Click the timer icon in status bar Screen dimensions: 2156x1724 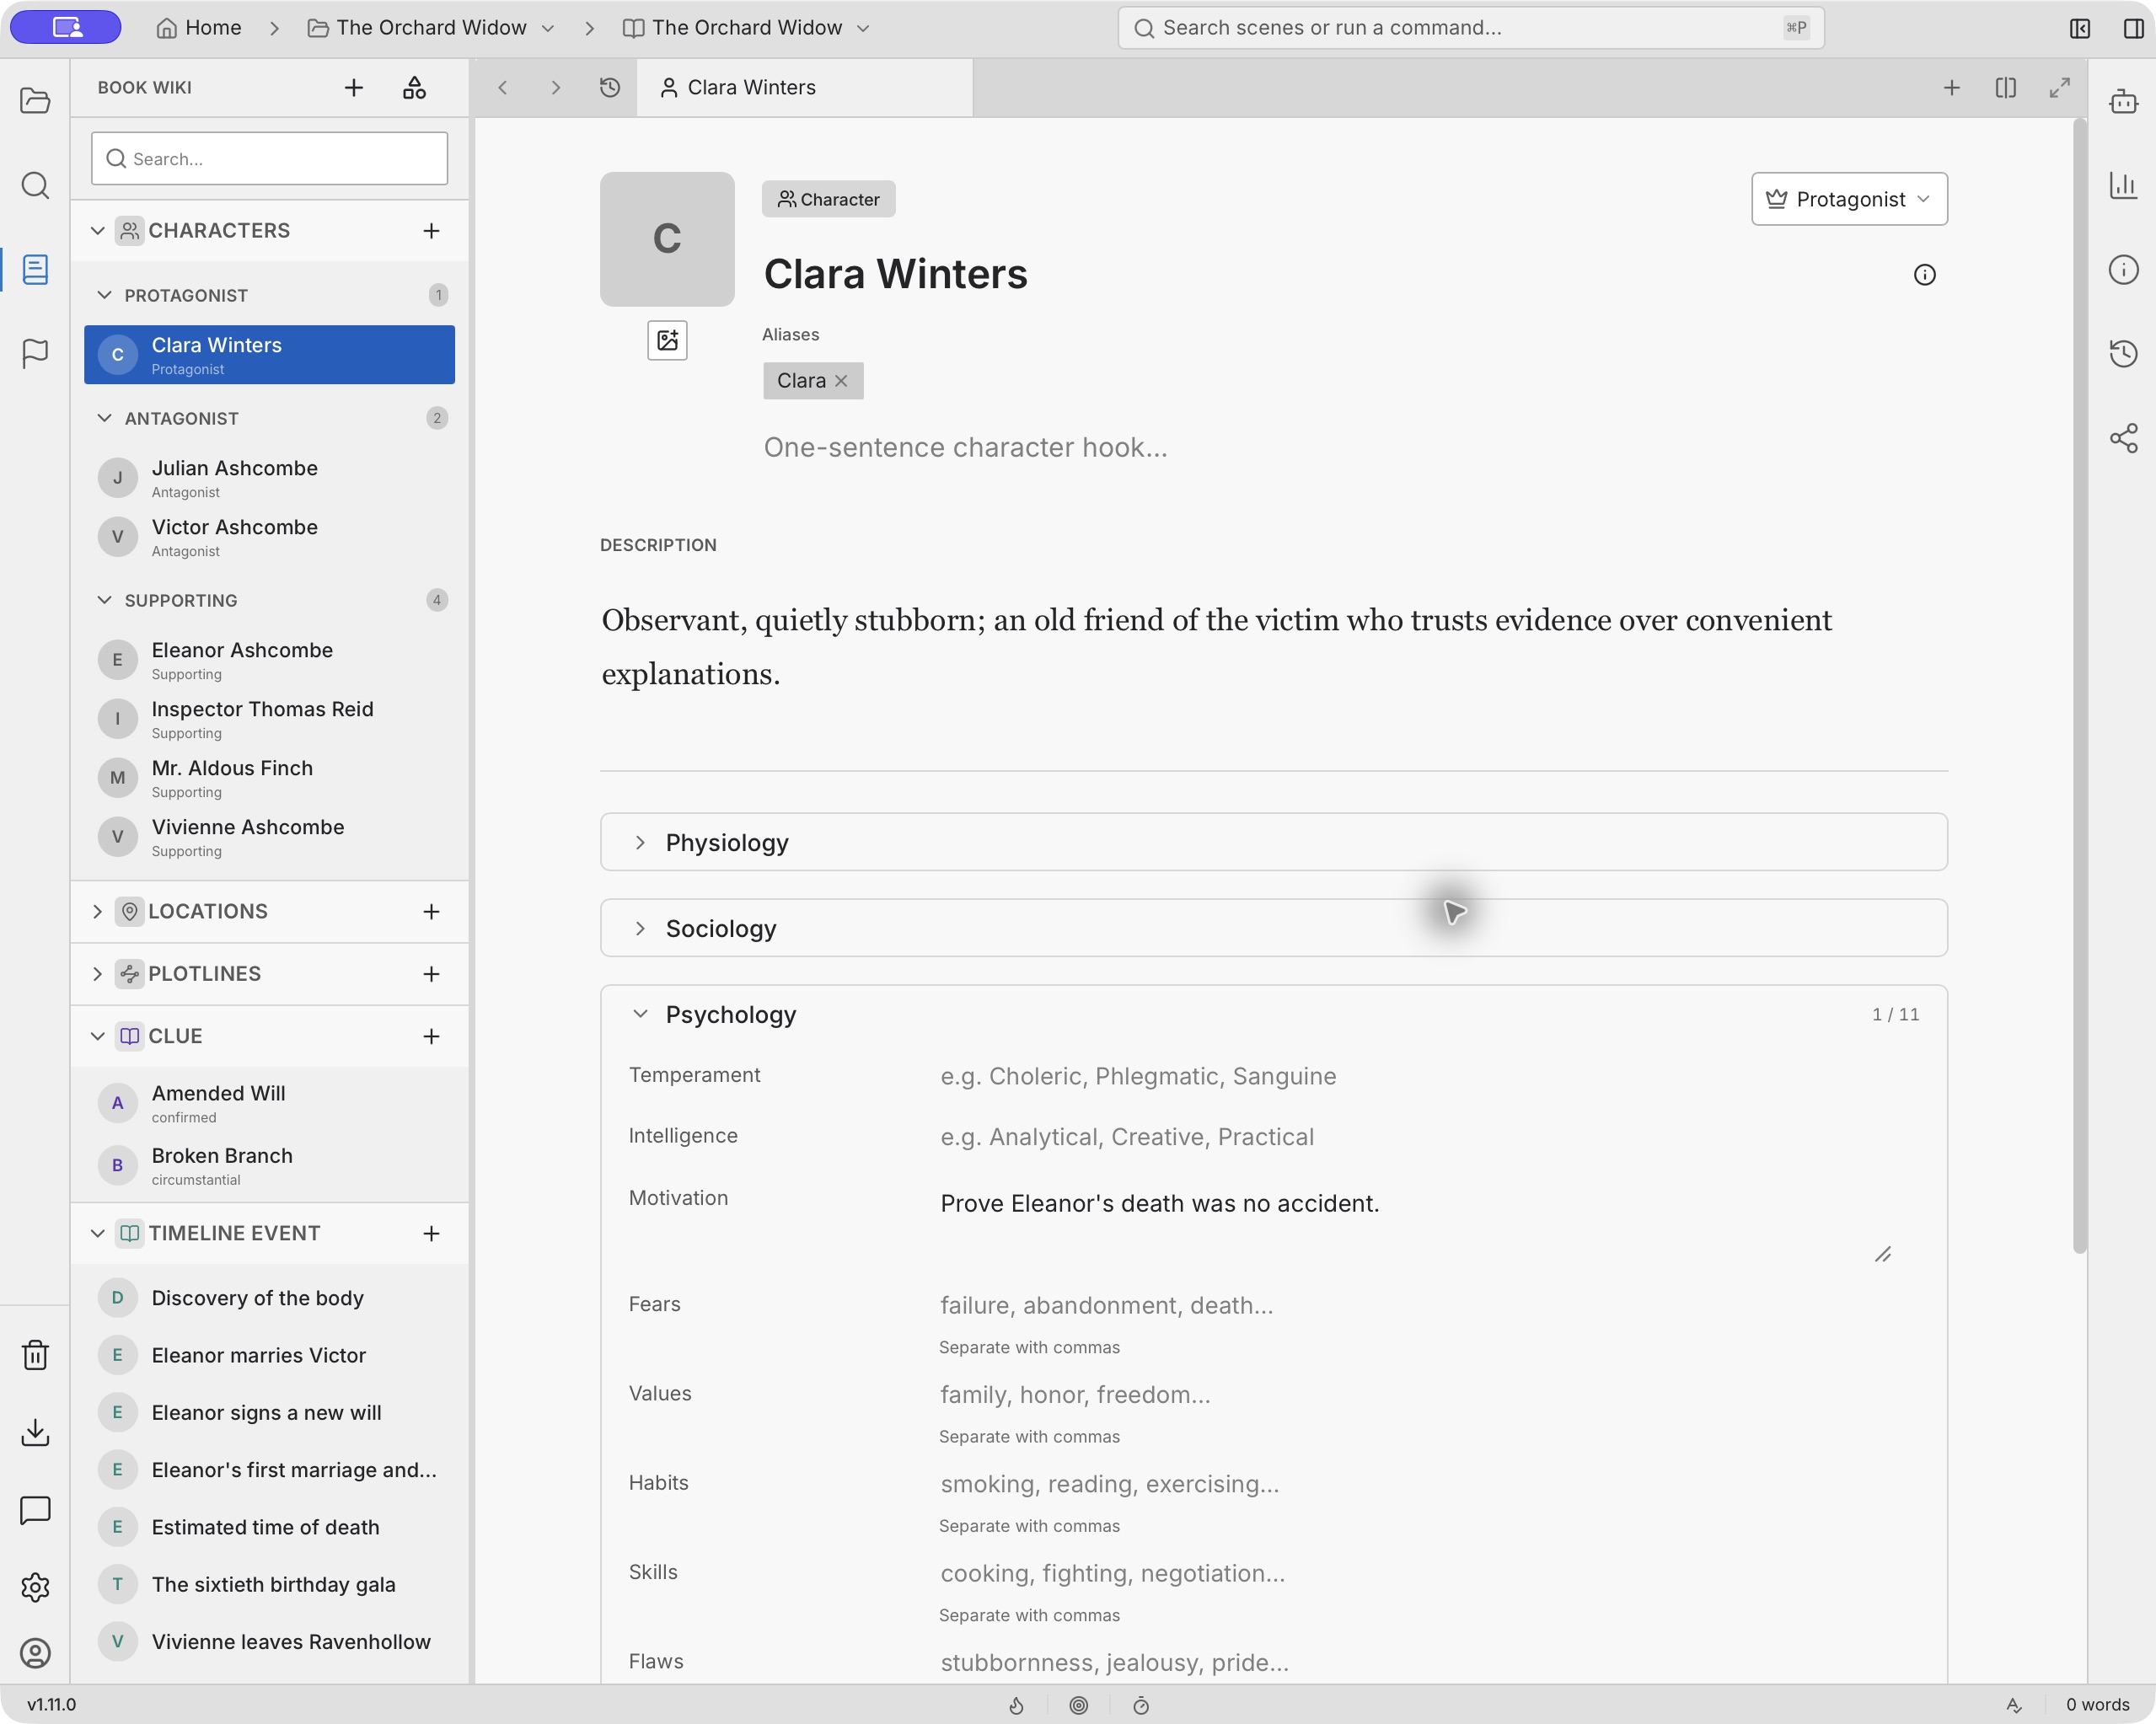(1141, 1705)
